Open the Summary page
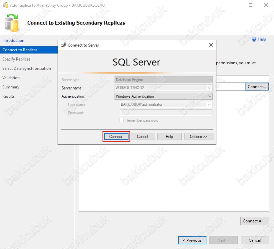 [x=11, y=87]
